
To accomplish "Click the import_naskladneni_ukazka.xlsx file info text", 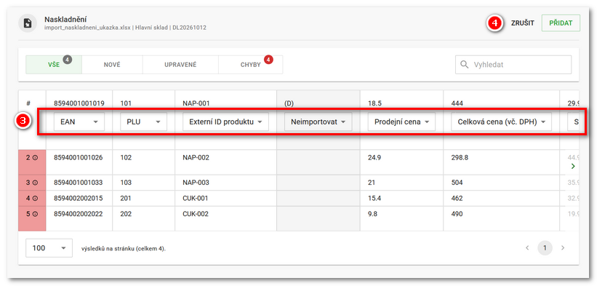I will pyautogui.click(x=125, y=28).
